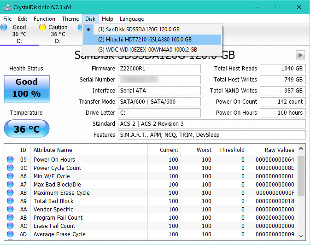
Task: Click the next disk arrow button
Action: [300, 55]
